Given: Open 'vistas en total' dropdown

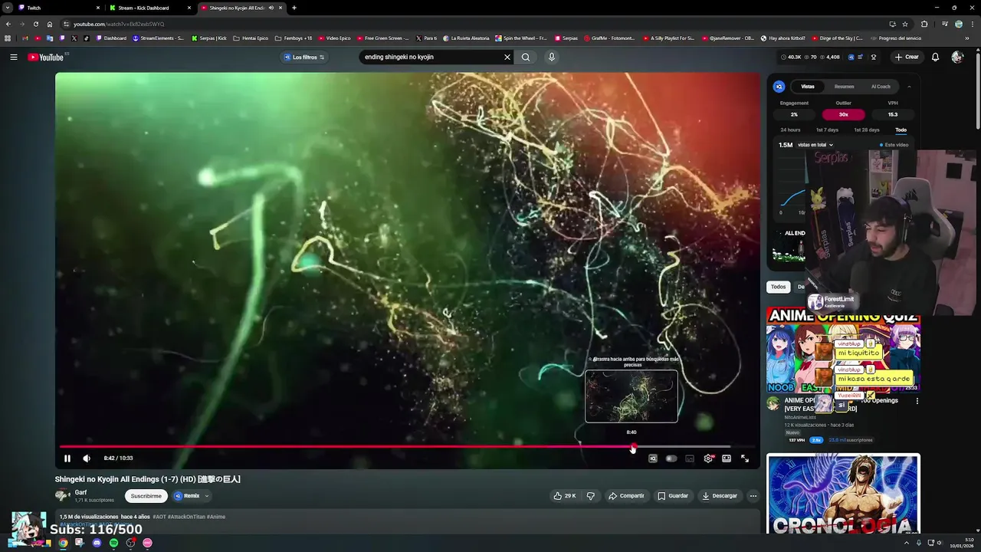Looking at the screenshot, I should pos(815,145).
